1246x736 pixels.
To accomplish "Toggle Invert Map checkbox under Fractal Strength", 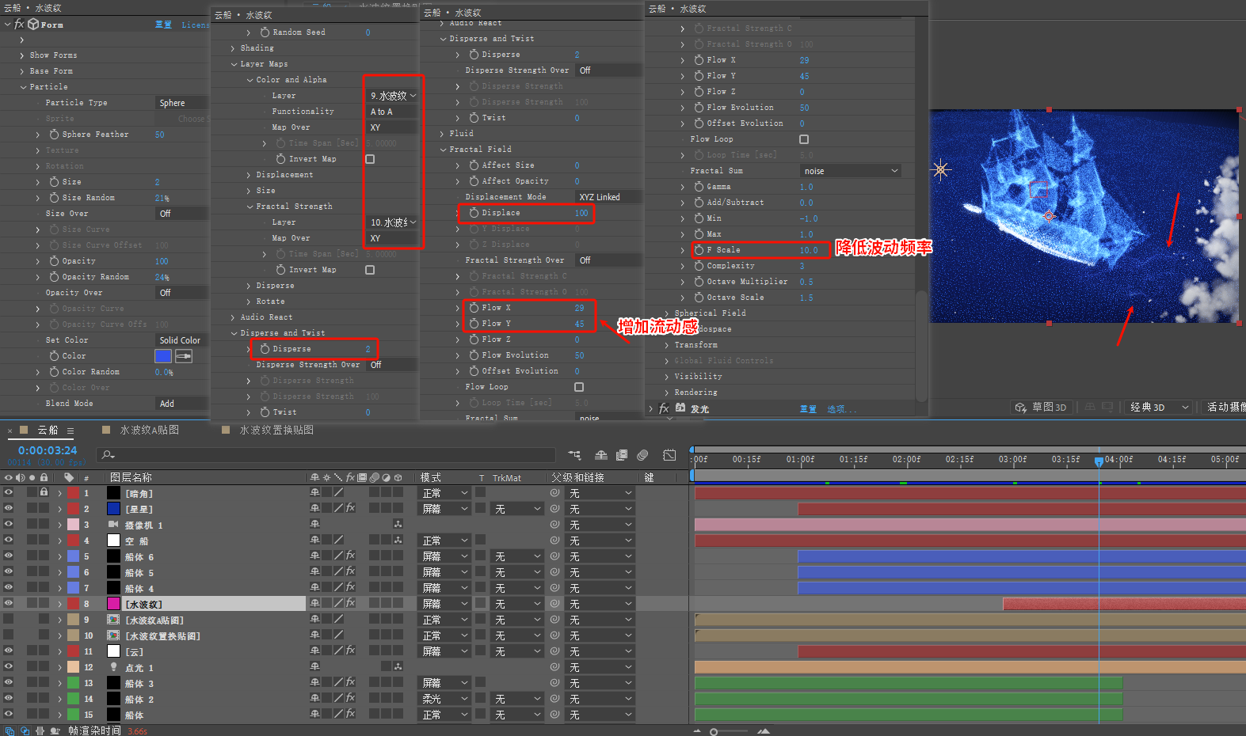I will 370,270.
